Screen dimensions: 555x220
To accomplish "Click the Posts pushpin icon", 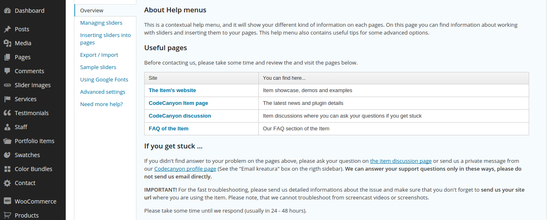I will (7, 29).
